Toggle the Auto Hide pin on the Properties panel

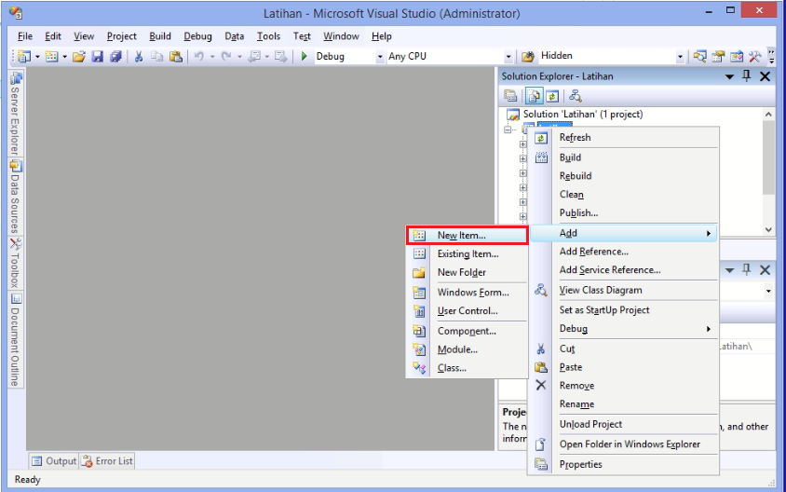pos(746,270)
